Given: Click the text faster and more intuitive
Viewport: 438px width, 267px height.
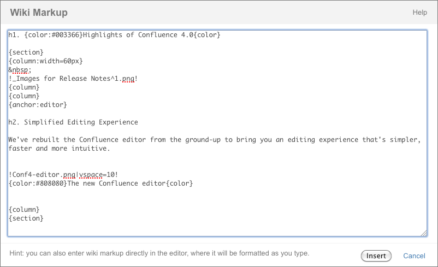Looking at the screenshot, I should (59, 149).
